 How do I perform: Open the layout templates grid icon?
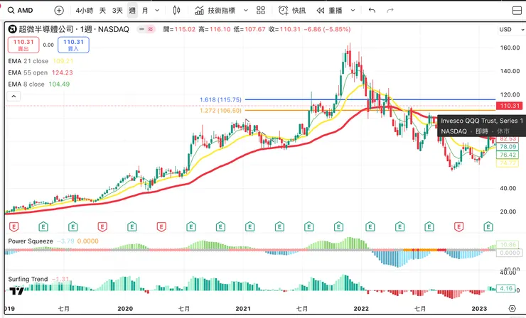click(x=260, y=11)
